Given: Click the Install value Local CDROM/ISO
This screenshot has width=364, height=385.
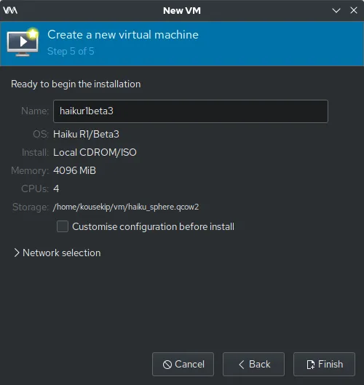Looking at the screenshot, I should point(95,153).
